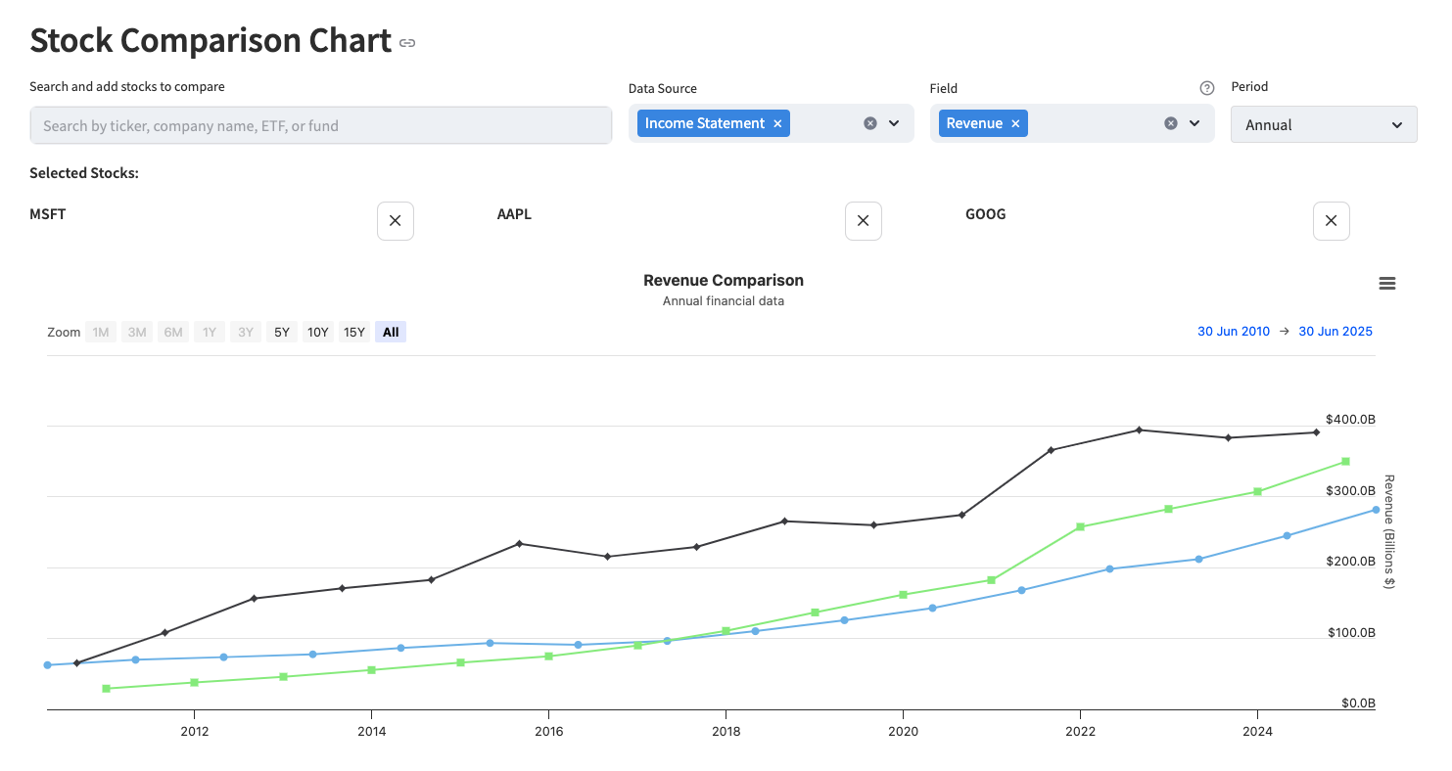Remove AAPL from selected stocks
The width and height of the screenshot is (1452, 771).
click(x=864, y=221)
